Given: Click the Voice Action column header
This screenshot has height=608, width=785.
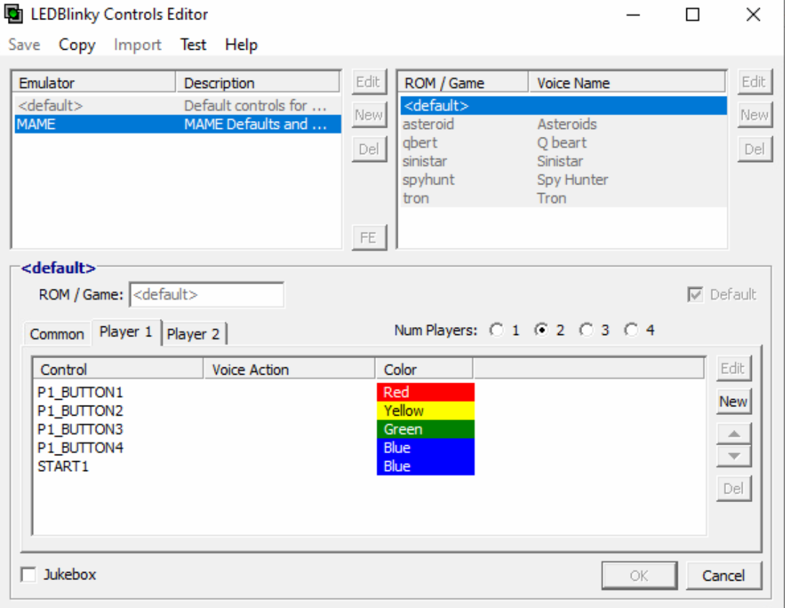Looking at the screenshot, I should click(x=290, y=370).
